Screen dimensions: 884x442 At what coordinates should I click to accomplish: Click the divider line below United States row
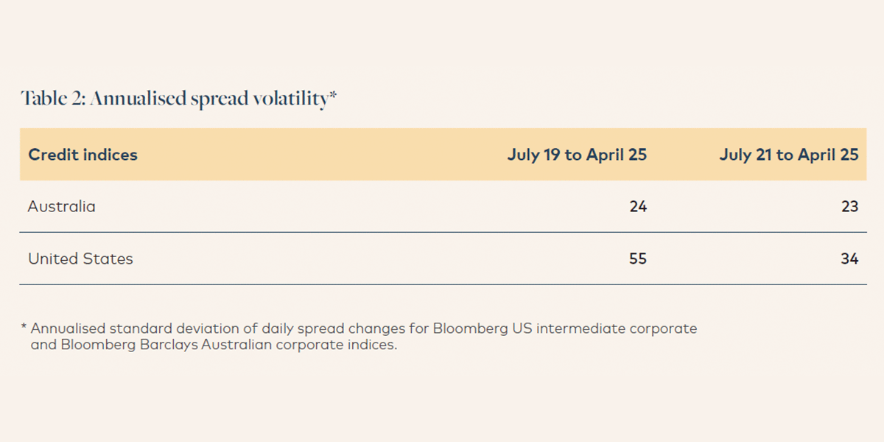point(442,284)
